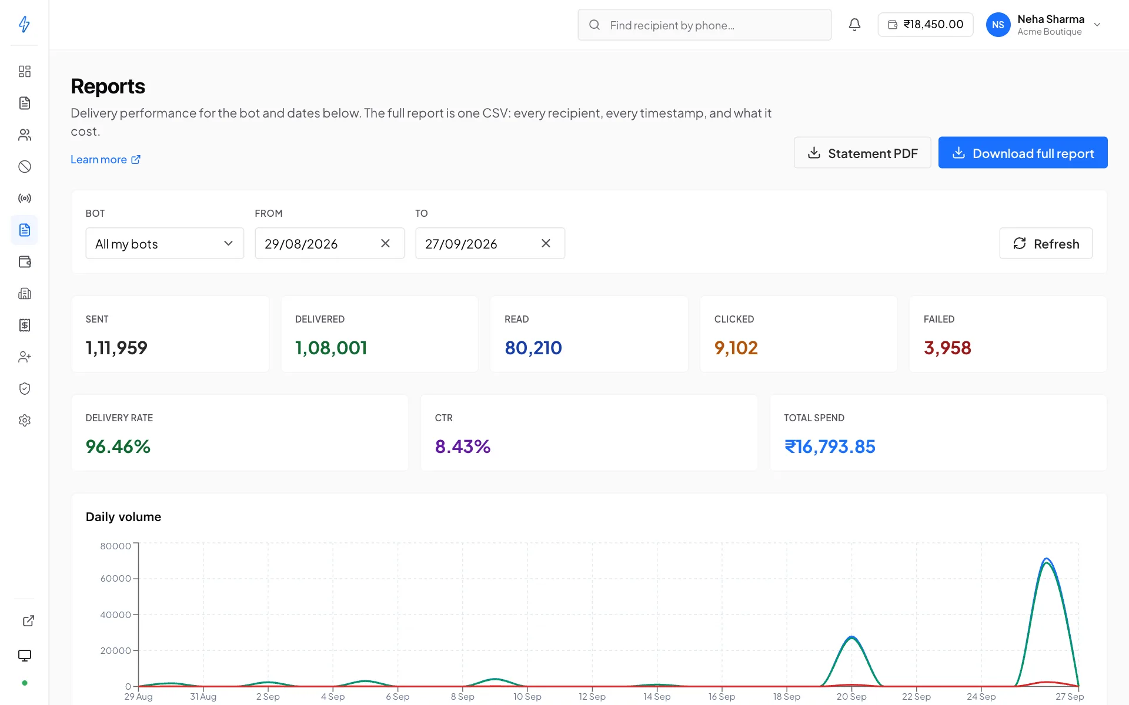Click the NS avatar circle
This screenshot has height=705, width=1129.
click(x=998, y=25)
